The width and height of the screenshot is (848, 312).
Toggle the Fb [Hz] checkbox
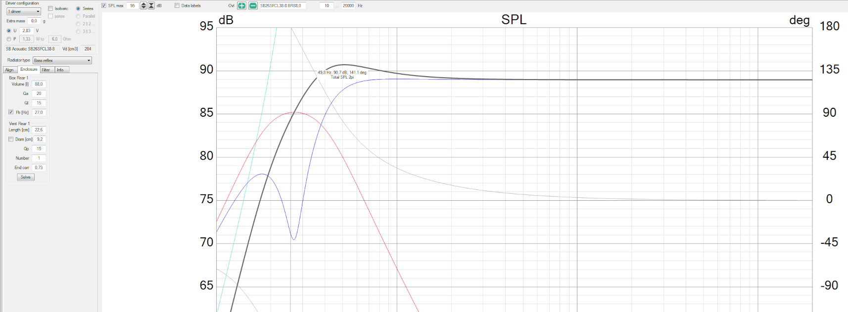pyautogui.click(x=11, y=112)
